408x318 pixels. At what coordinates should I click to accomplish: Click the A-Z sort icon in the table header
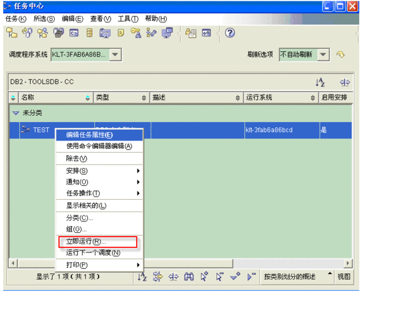(320, 82)
